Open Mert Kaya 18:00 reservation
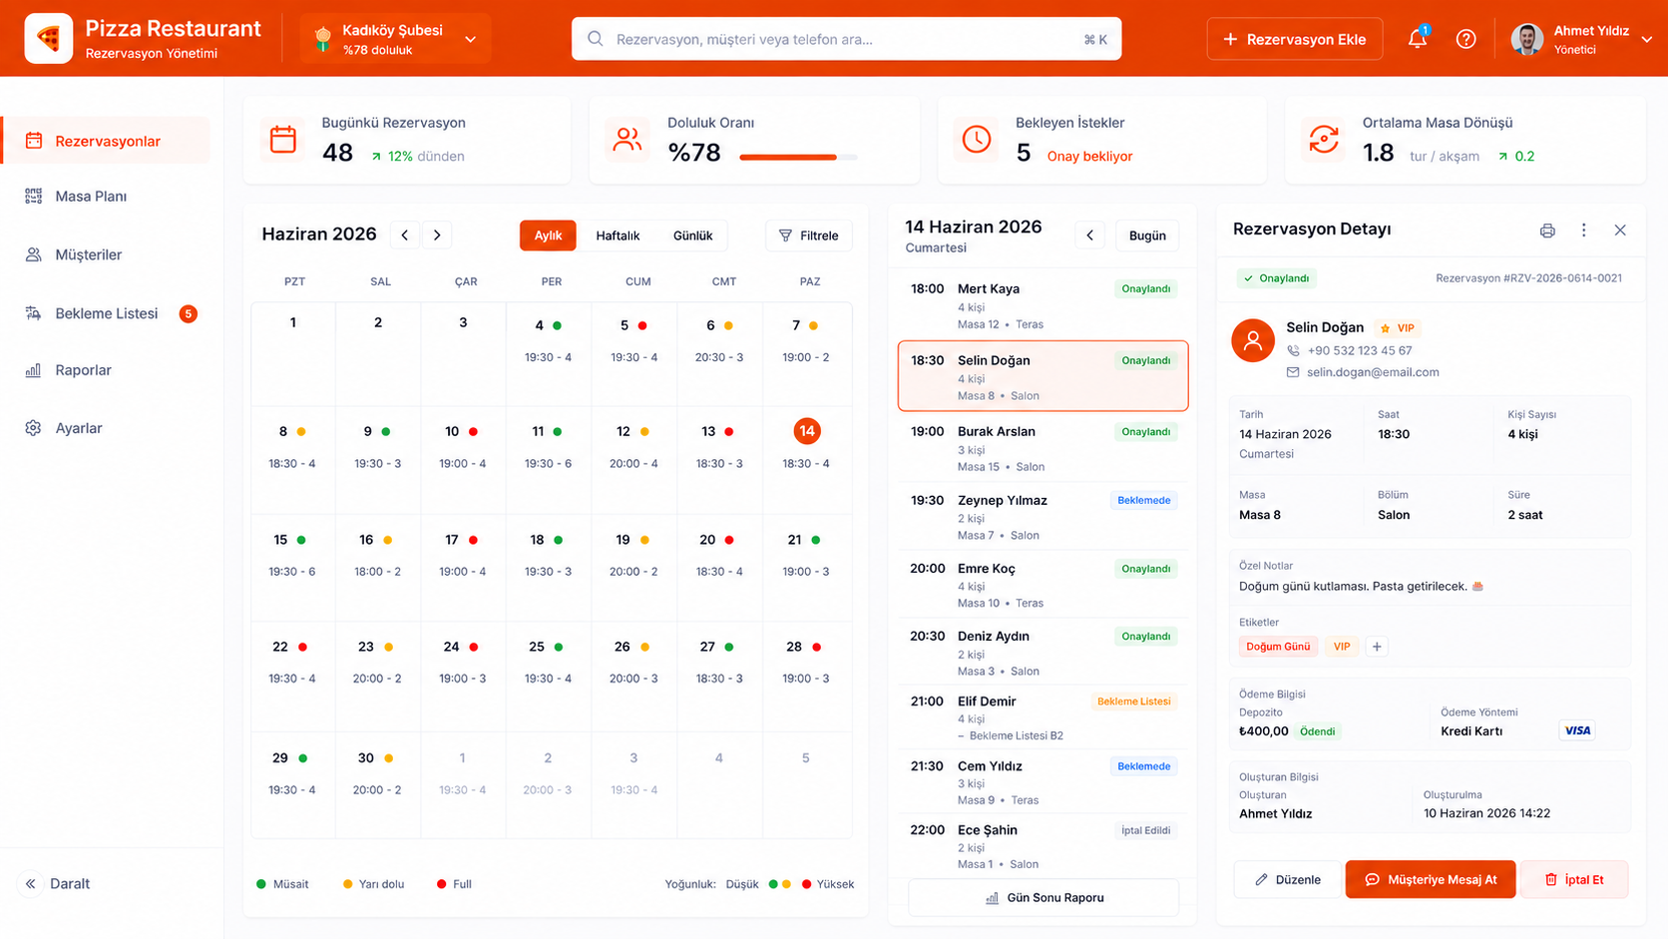The width and height of the screenshot is (1668, 939). coord(1042,305)
